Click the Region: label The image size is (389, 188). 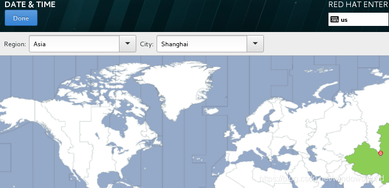[x=15, y=44]
